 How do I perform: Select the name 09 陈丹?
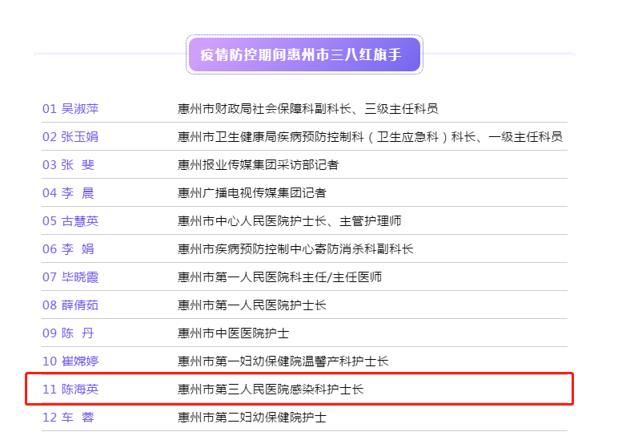pyautogui.click(x=68, y=333)
